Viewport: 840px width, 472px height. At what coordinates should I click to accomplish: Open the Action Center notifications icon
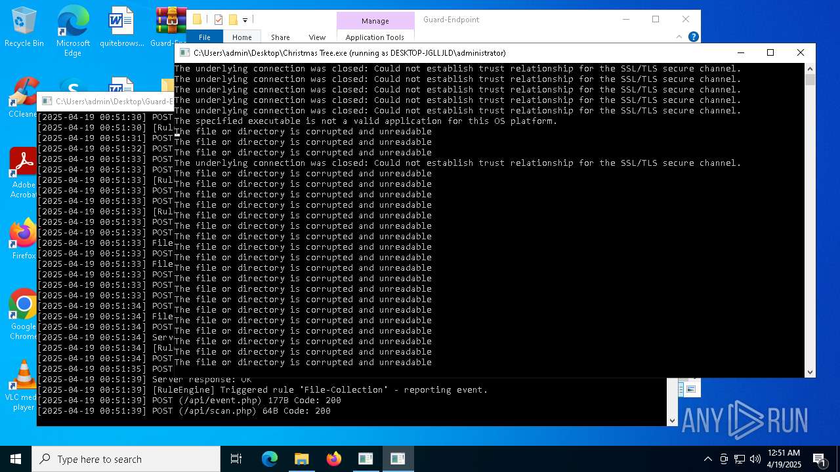(x=820, y=459)
